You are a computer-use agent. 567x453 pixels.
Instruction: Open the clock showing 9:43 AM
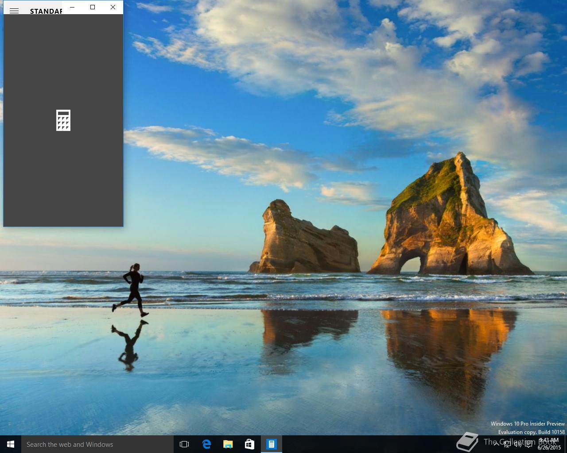(549, 444)
